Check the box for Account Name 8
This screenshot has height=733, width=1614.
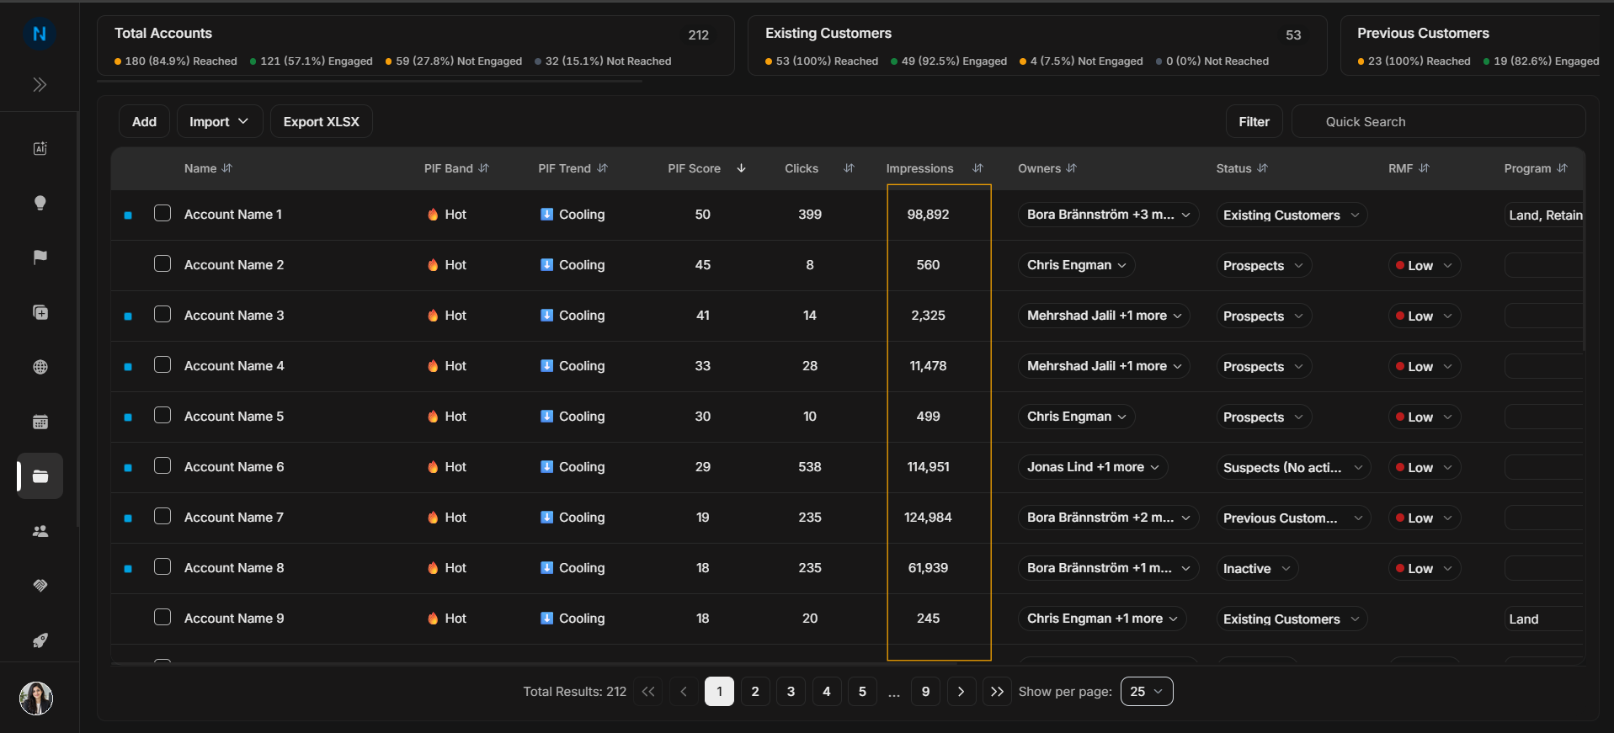tap(162, 567)
